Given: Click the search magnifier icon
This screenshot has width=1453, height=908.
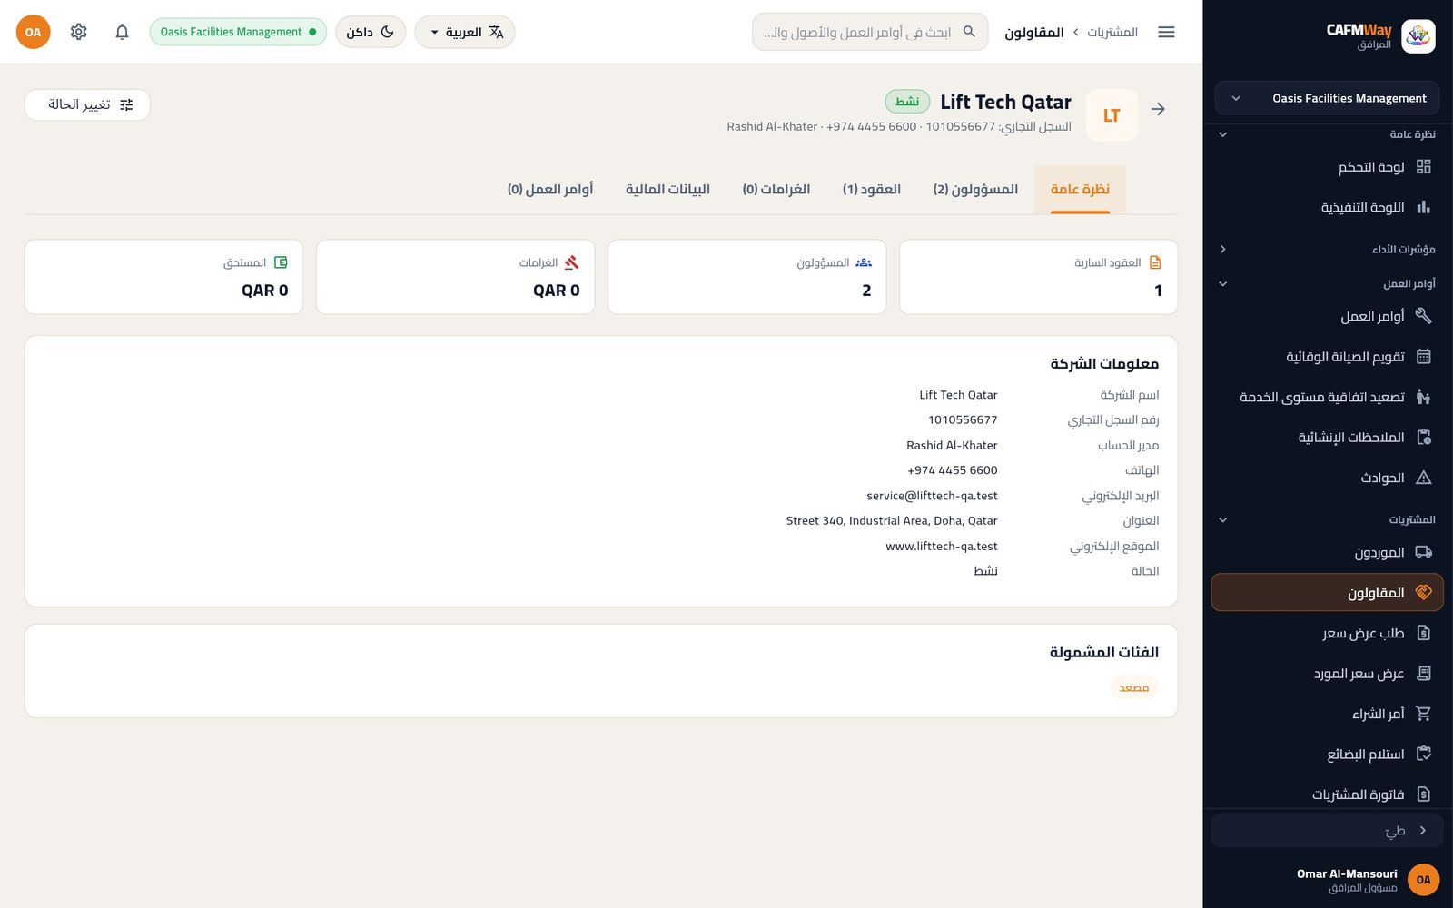Looking at the screenshot, I should (x=969, y=32).
